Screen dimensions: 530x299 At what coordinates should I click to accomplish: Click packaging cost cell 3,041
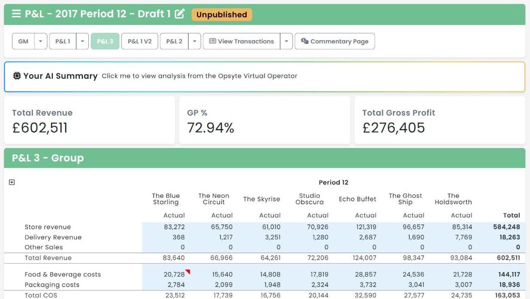coord(416,285)
